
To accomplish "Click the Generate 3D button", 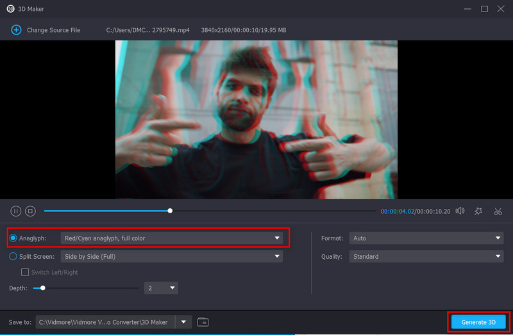I will pos(478,322).
